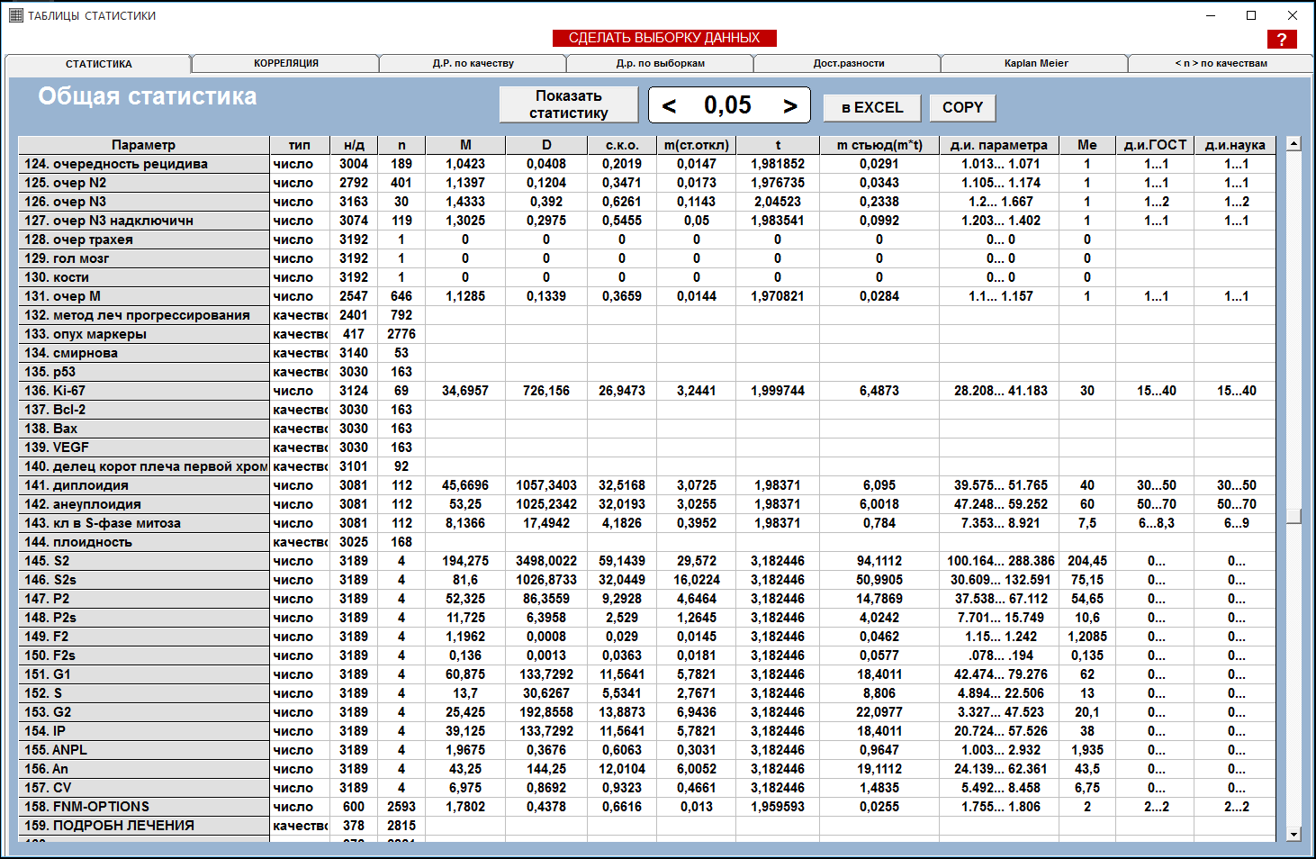
Task: Export the table with в EXCEL button
Action: [x=871, y=107]
